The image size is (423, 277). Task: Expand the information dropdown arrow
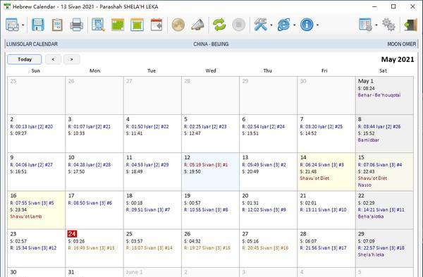pos(317,25)
